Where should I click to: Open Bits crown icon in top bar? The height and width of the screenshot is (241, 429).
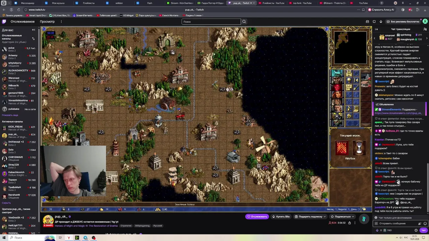381,21
